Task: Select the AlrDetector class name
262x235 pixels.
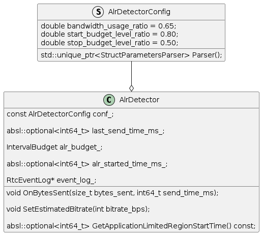Action: pyautogui.click(x=139, y=100)
